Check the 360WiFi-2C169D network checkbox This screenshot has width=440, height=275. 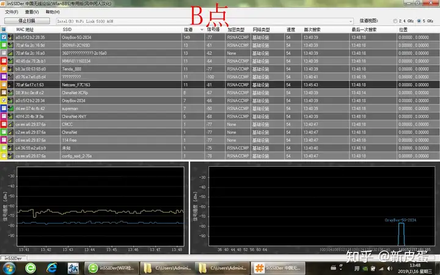(x=4, y=45)
